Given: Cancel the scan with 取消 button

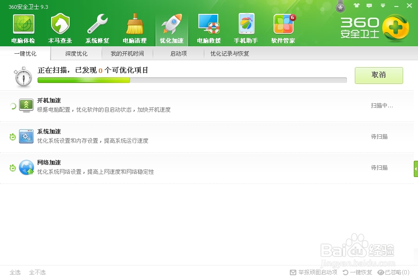Looking at the screenshot, I should pyautogui.click(x=379, y=75).
